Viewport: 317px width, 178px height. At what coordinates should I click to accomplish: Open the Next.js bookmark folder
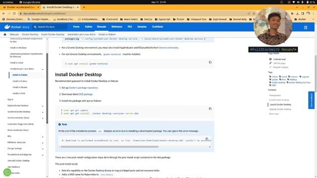click(146, 19)
